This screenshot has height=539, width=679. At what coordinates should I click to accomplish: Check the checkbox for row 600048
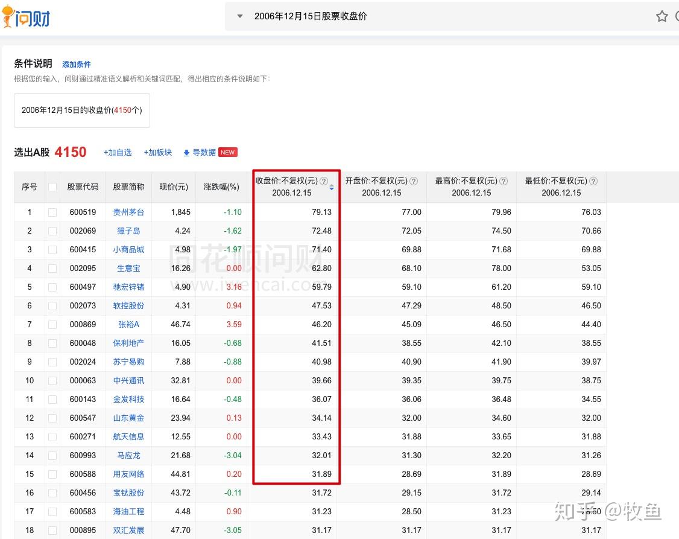coord(52,343)
